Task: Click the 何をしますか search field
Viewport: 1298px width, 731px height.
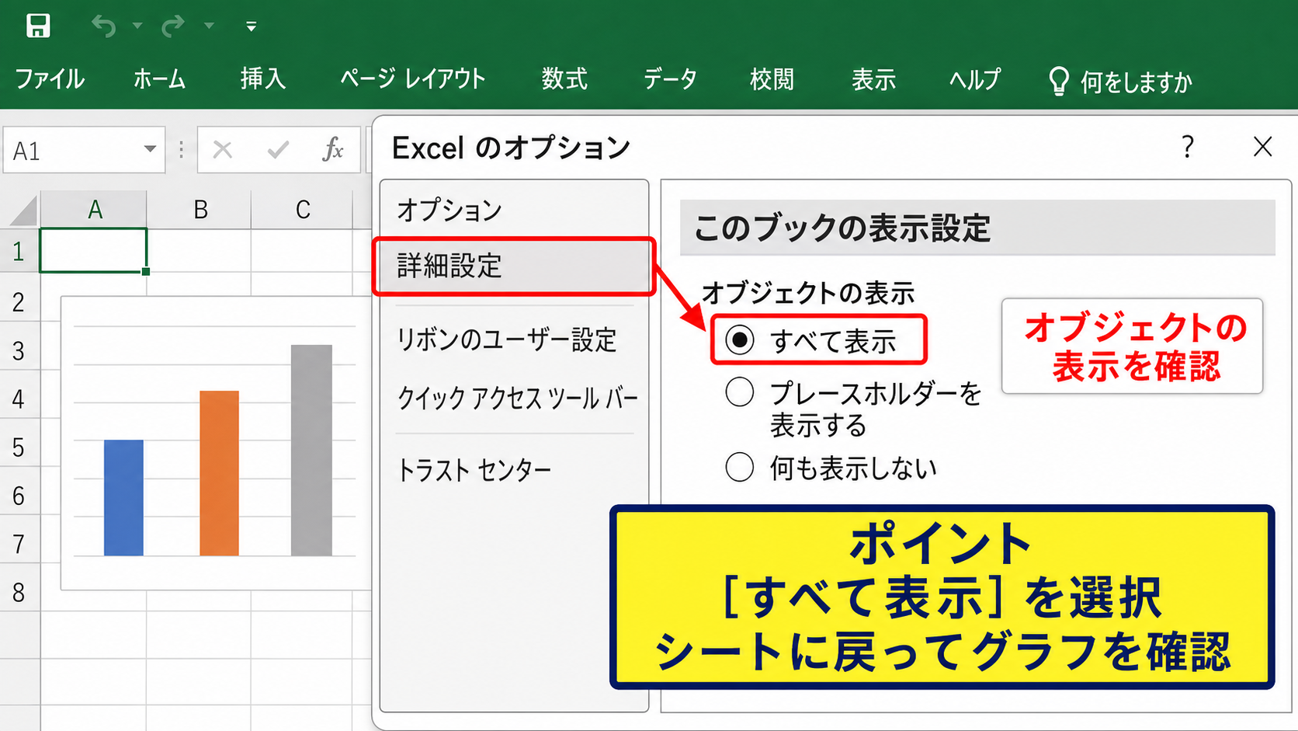Action: pos(1136,82)
